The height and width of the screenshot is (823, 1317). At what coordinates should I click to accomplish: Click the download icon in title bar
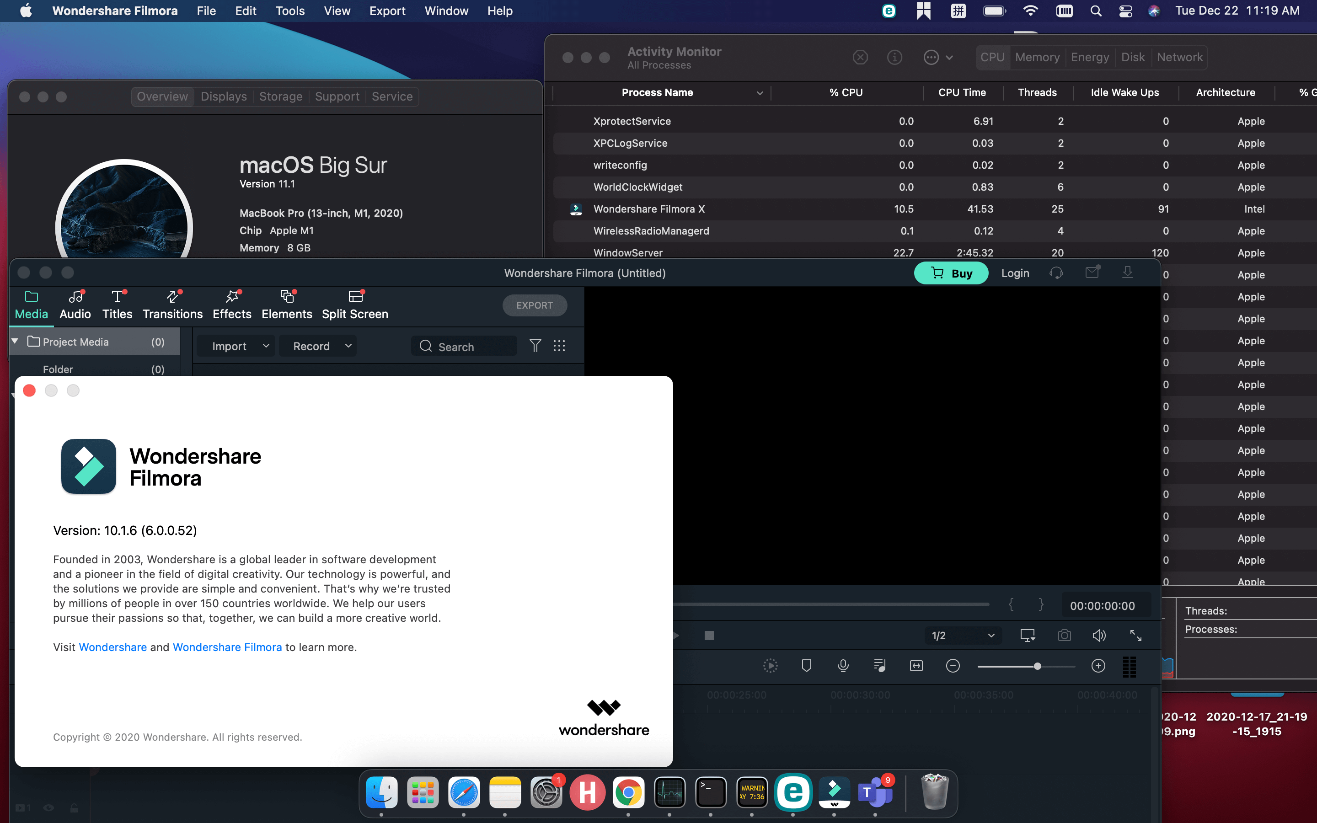[1128, 273]
